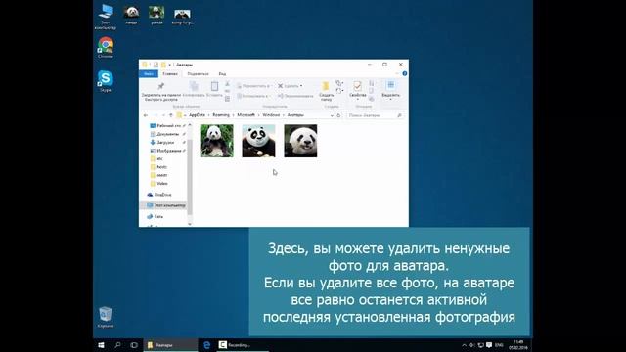Open Chrome from the desktop

(x=106, y=47)
